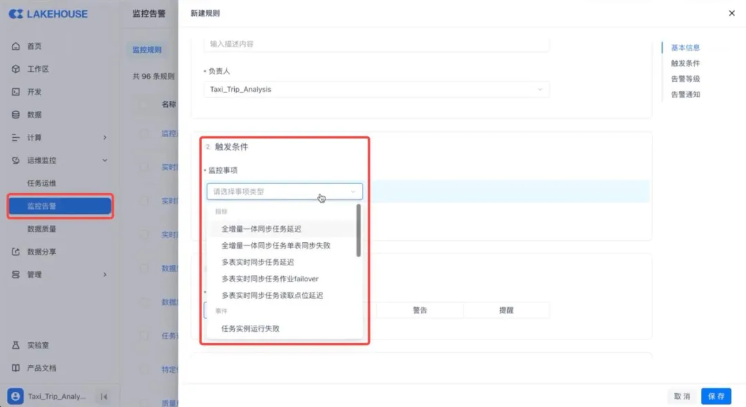Click the dropdown list scrollbar
This screenshot has height=407, width=746.
tap(358, 230)
